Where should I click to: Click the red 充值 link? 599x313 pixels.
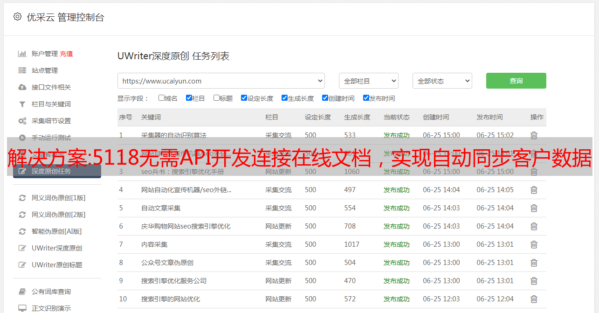pyautogui.click(x=66, y=54)
